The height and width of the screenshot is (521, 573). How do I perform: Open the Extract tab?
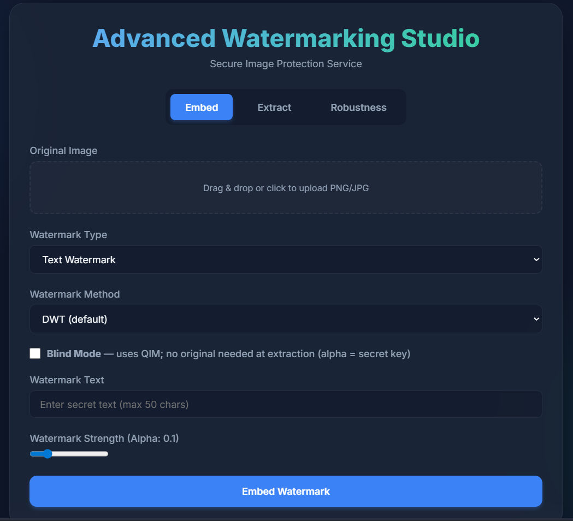click(274, 107)
